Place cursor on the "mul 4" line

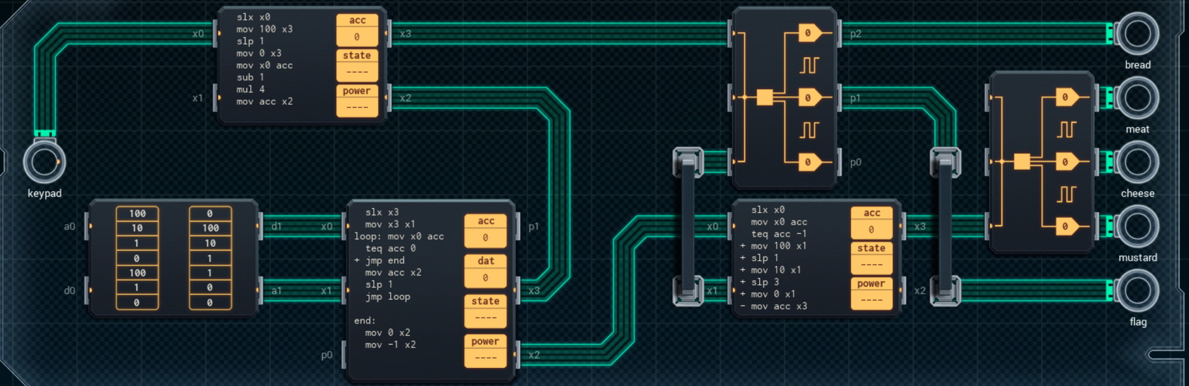pos(250,89)
